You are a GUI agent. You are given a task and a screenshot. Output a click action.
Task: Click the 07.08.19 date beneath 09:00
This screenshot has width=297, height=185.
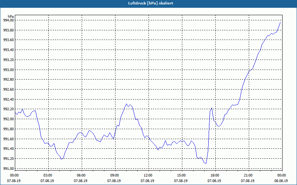114,181
